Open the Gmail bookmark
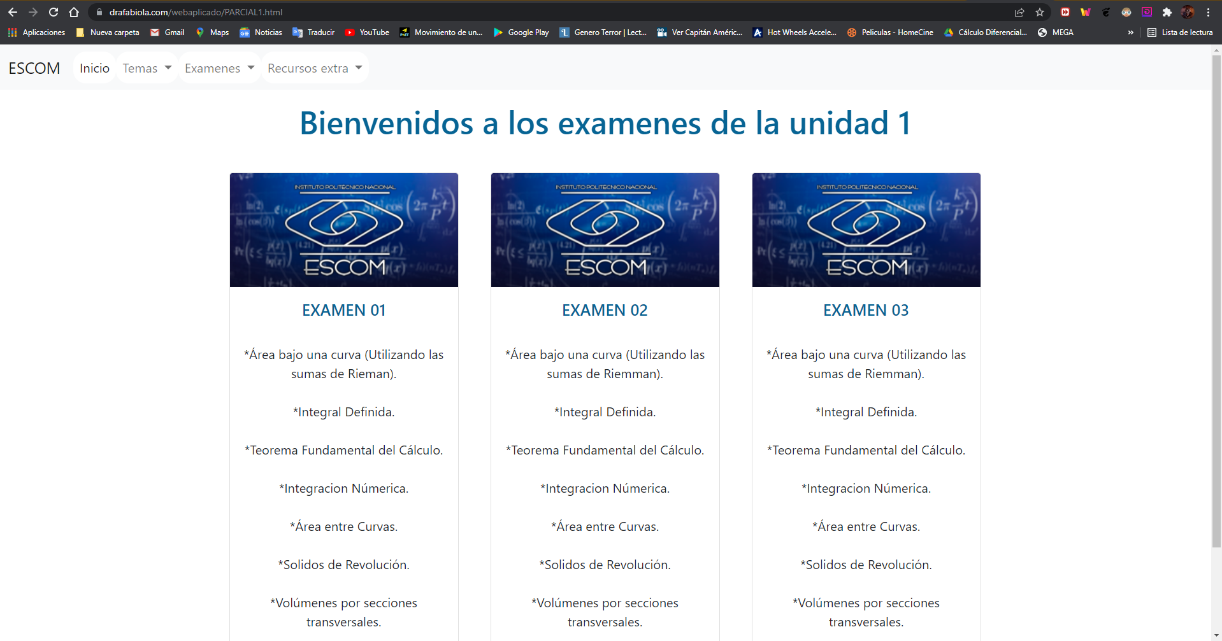Image resolution: width=1222 pixels, height=641 pixels. (x=167, y=32)
